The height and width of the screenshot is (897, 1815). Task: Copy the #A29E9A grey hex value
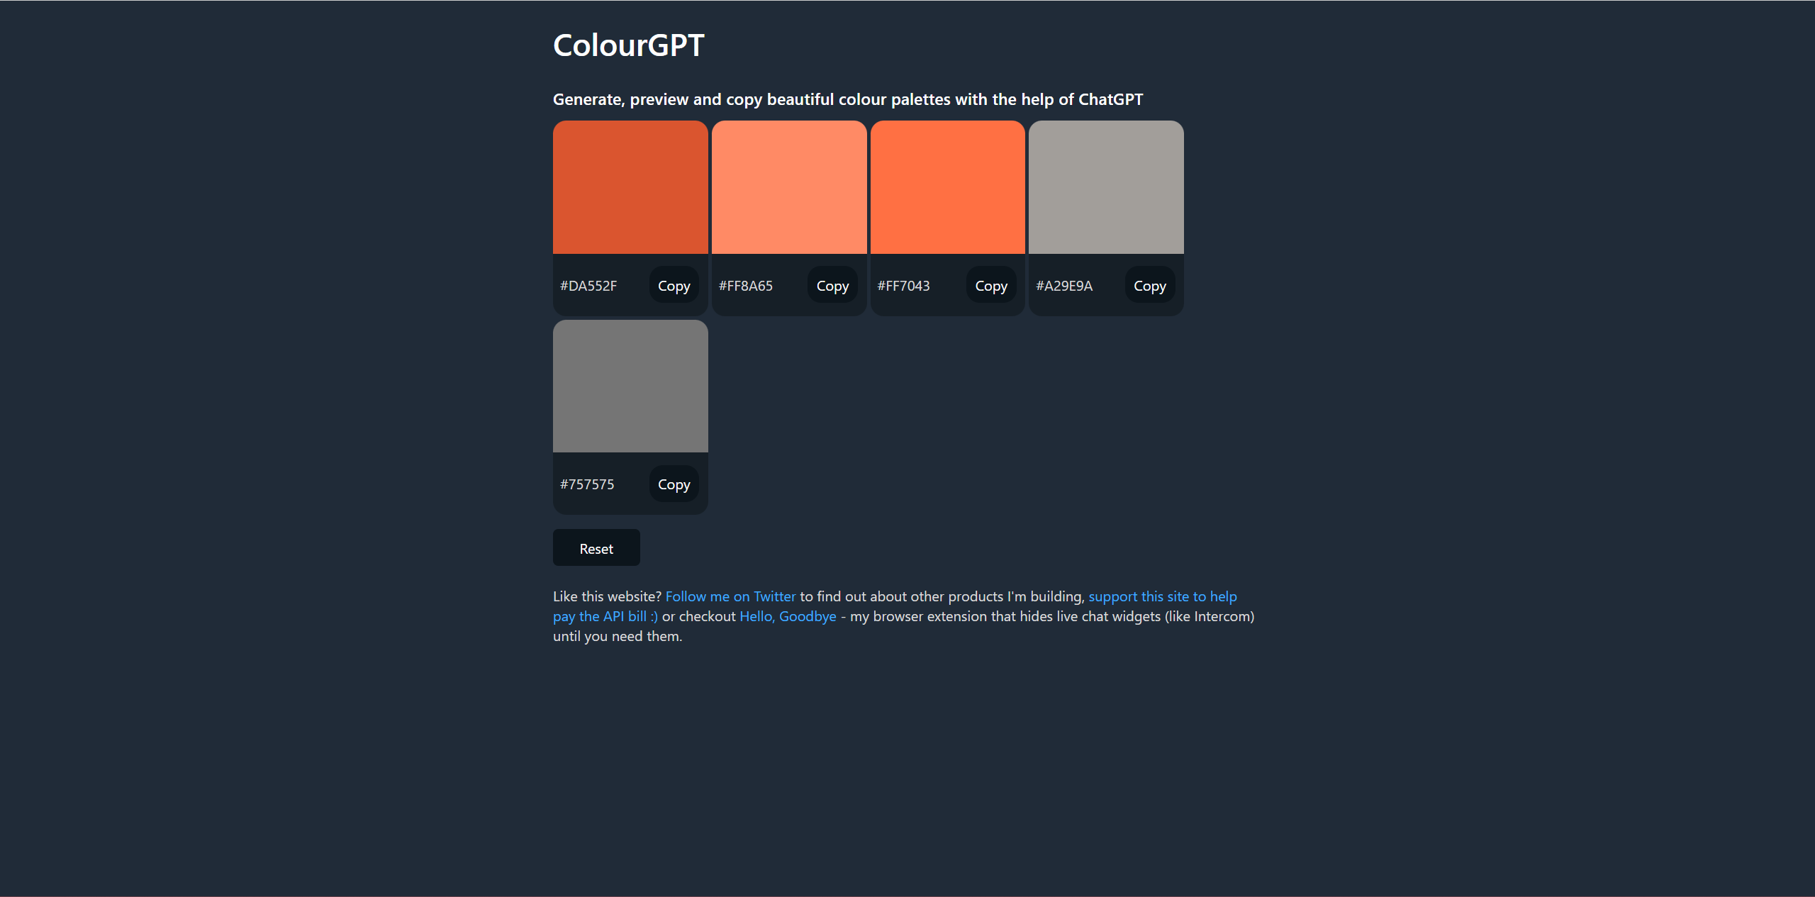tap(1149, 286)
